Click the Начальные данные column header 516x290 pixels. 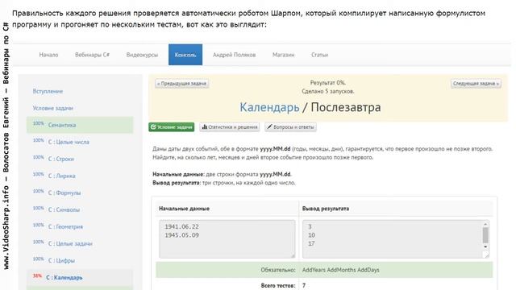click(184, 209)
